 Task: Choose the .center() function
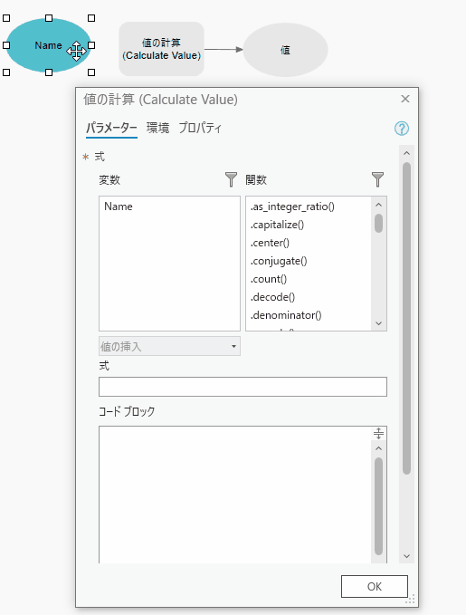[x=270, y=243]
